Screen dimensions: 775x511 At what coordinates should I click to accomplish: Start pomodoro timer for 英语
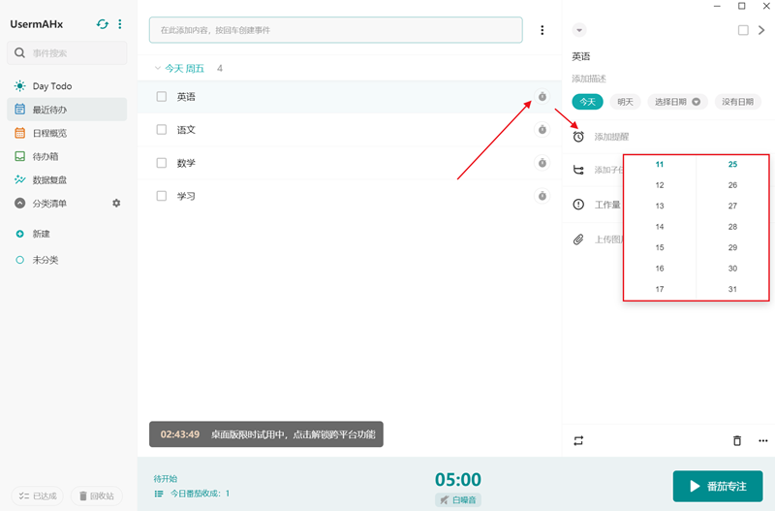(x=542, y=96)
